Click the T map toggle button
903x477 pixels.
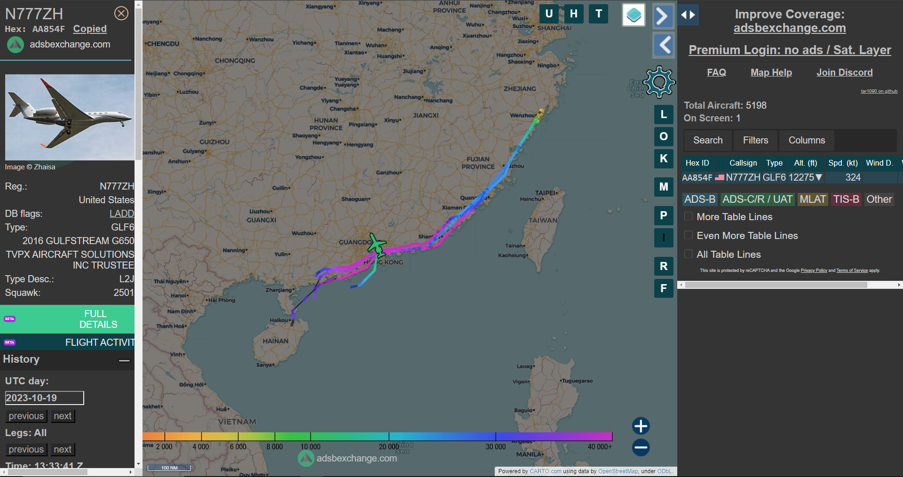[x=599, y=14]
